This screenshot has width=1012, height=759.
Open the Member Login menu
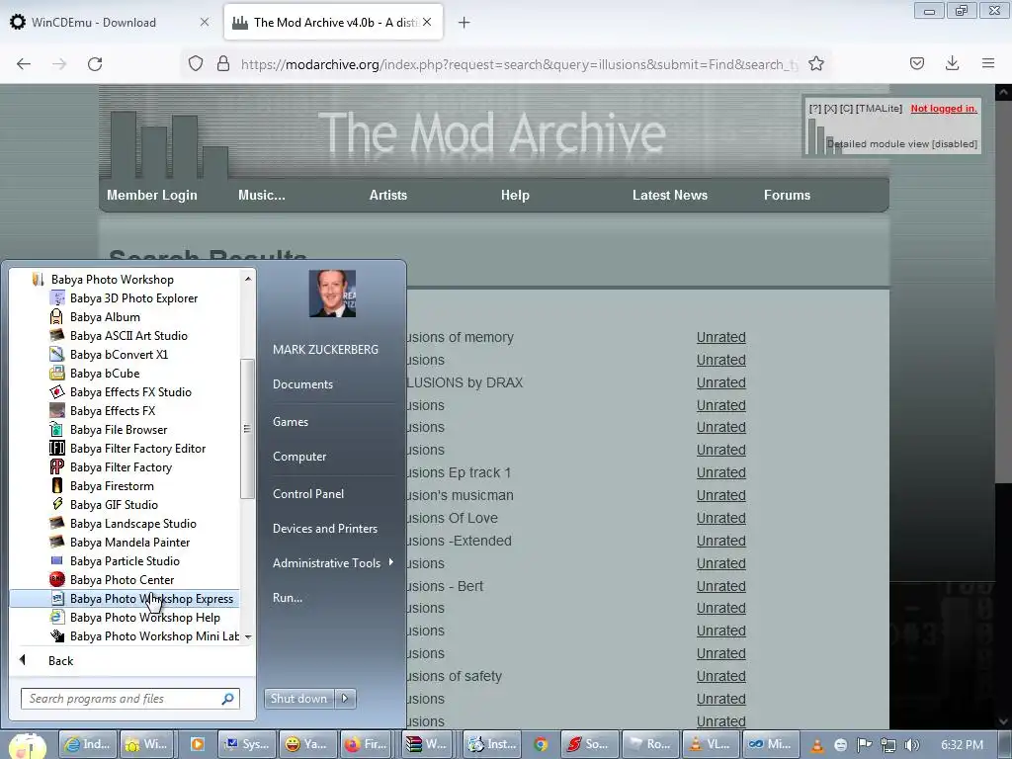pos(151,195)
